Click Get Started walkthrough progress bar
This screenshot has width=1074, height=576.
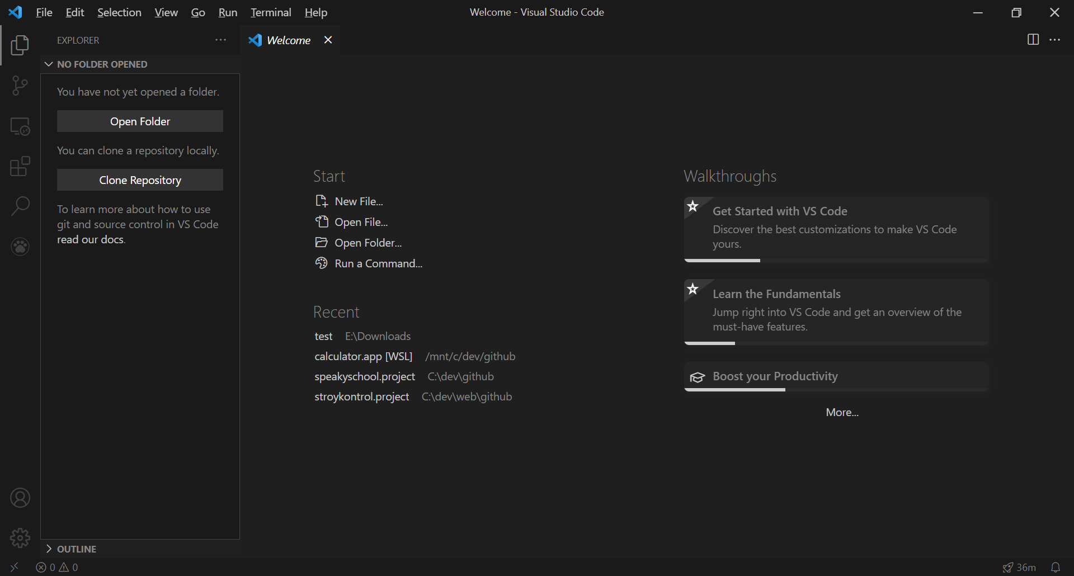click(836, 261)
